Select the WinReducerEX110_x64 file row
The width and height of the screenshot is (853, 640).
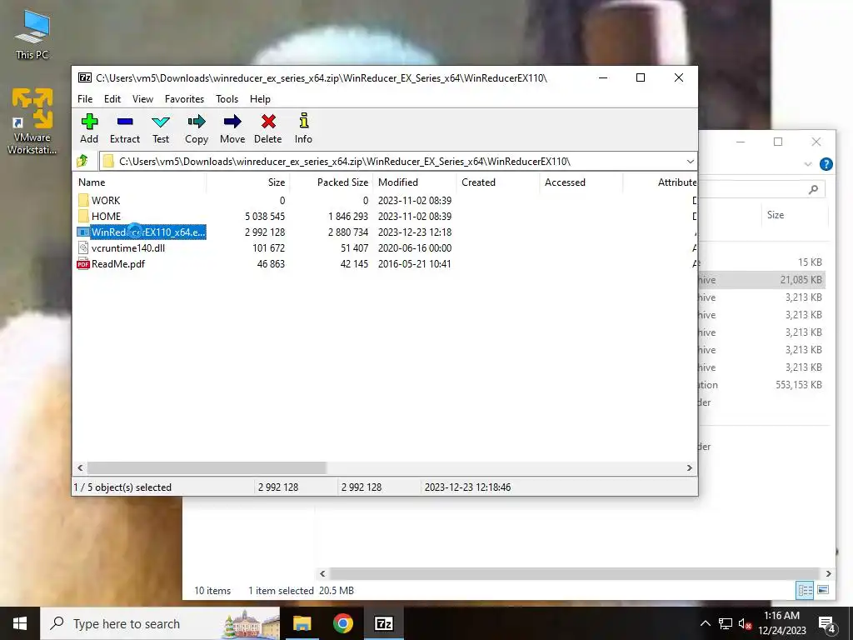pos(142,232)
